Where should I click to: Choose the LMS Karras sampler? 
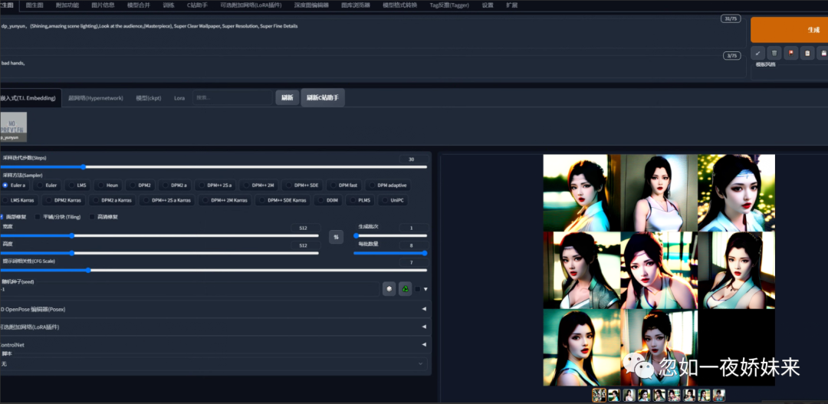(x=19, y=201)
